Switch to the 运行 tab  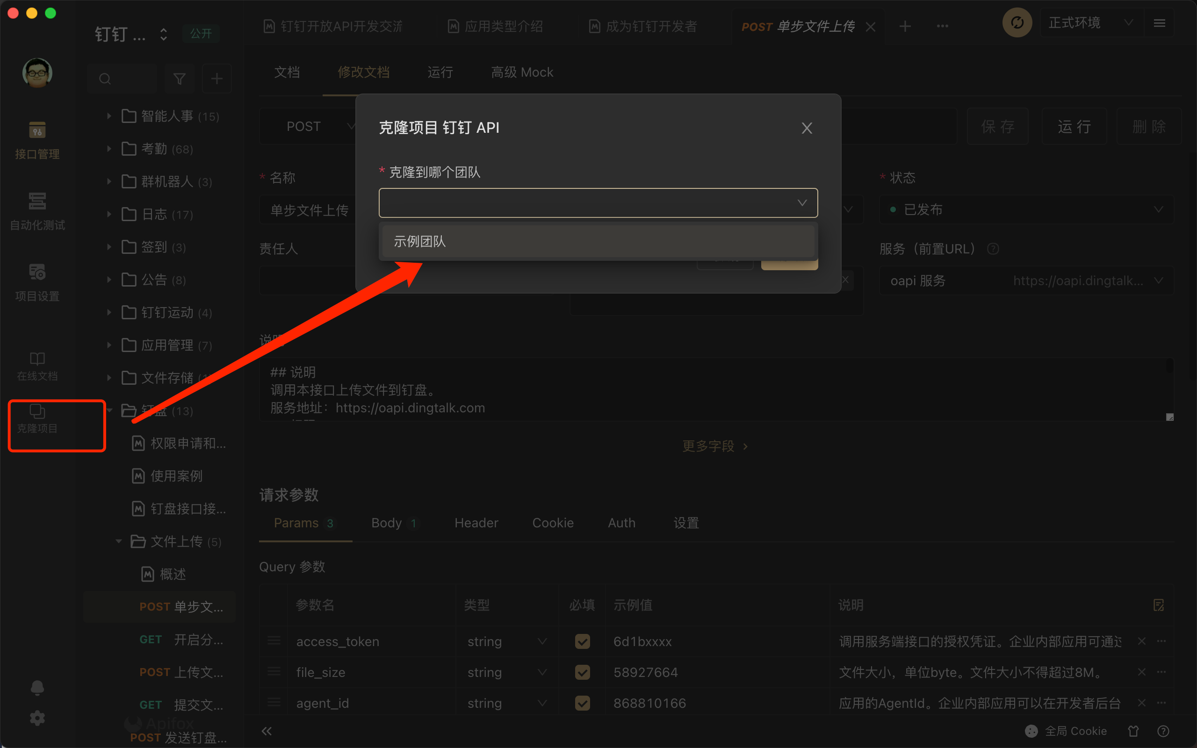(x=440, y=72)
